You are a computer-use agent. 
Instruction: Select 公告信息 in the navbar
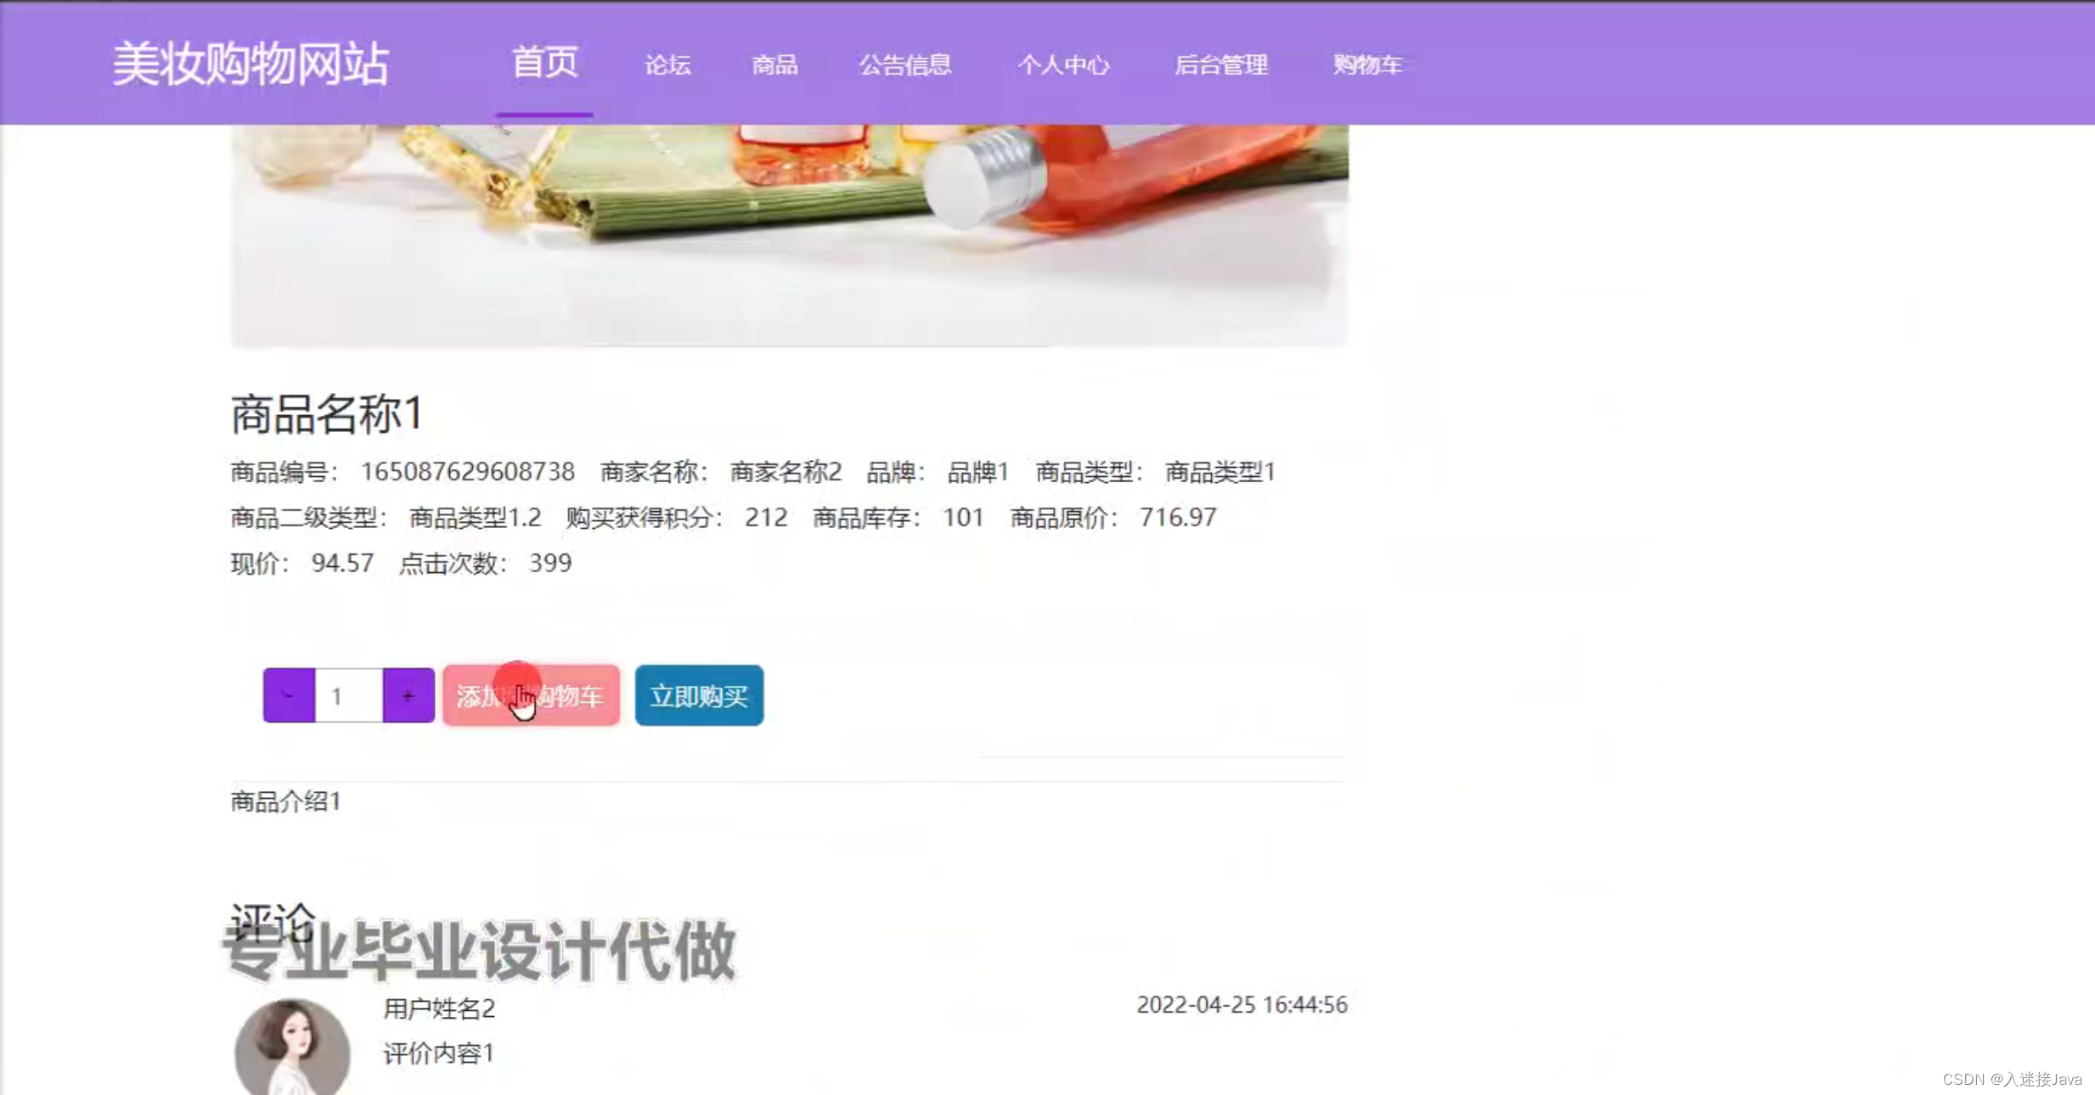904,65
